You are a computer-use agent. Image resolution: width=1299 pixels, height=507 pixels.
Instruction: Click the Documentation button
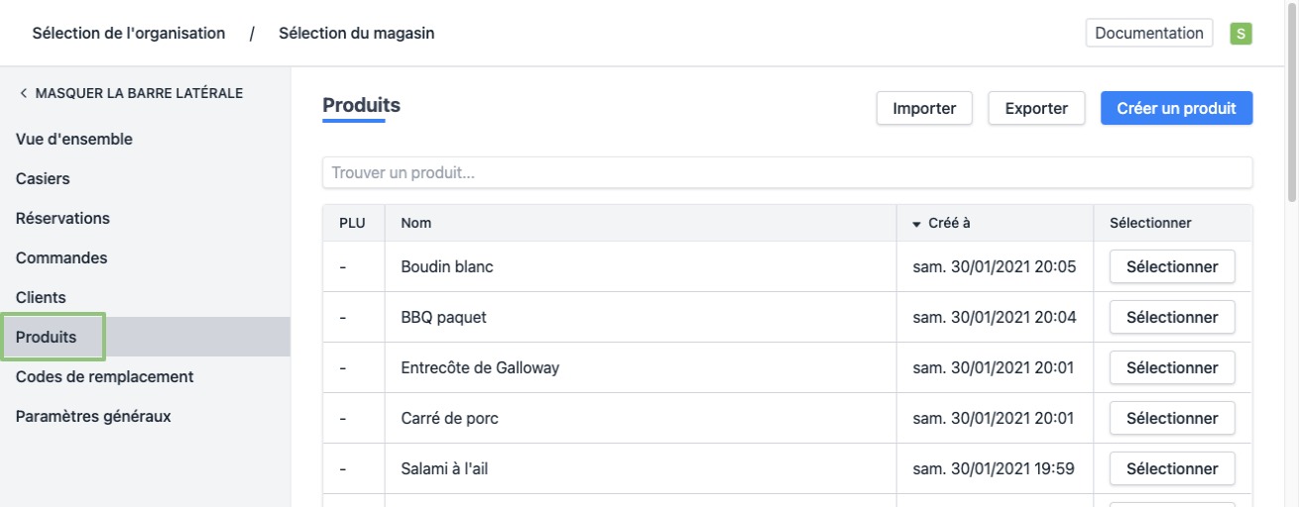[x=1149, y=33]
